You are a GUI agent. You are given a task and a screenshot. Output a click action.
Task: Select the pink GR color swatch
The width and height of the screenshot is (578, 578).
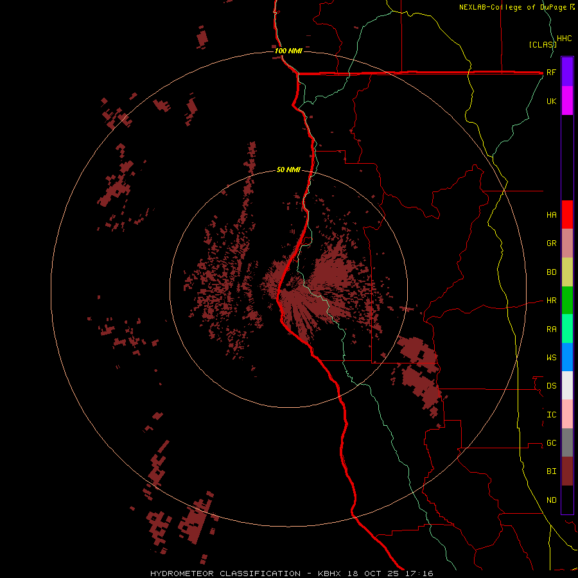(567, 243)
